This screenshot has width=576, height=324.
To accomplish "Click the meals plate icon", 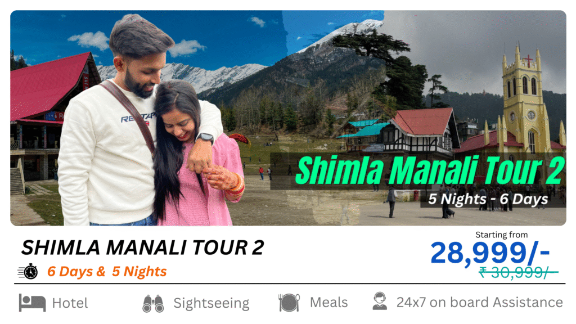I will [x=289, y=303].
